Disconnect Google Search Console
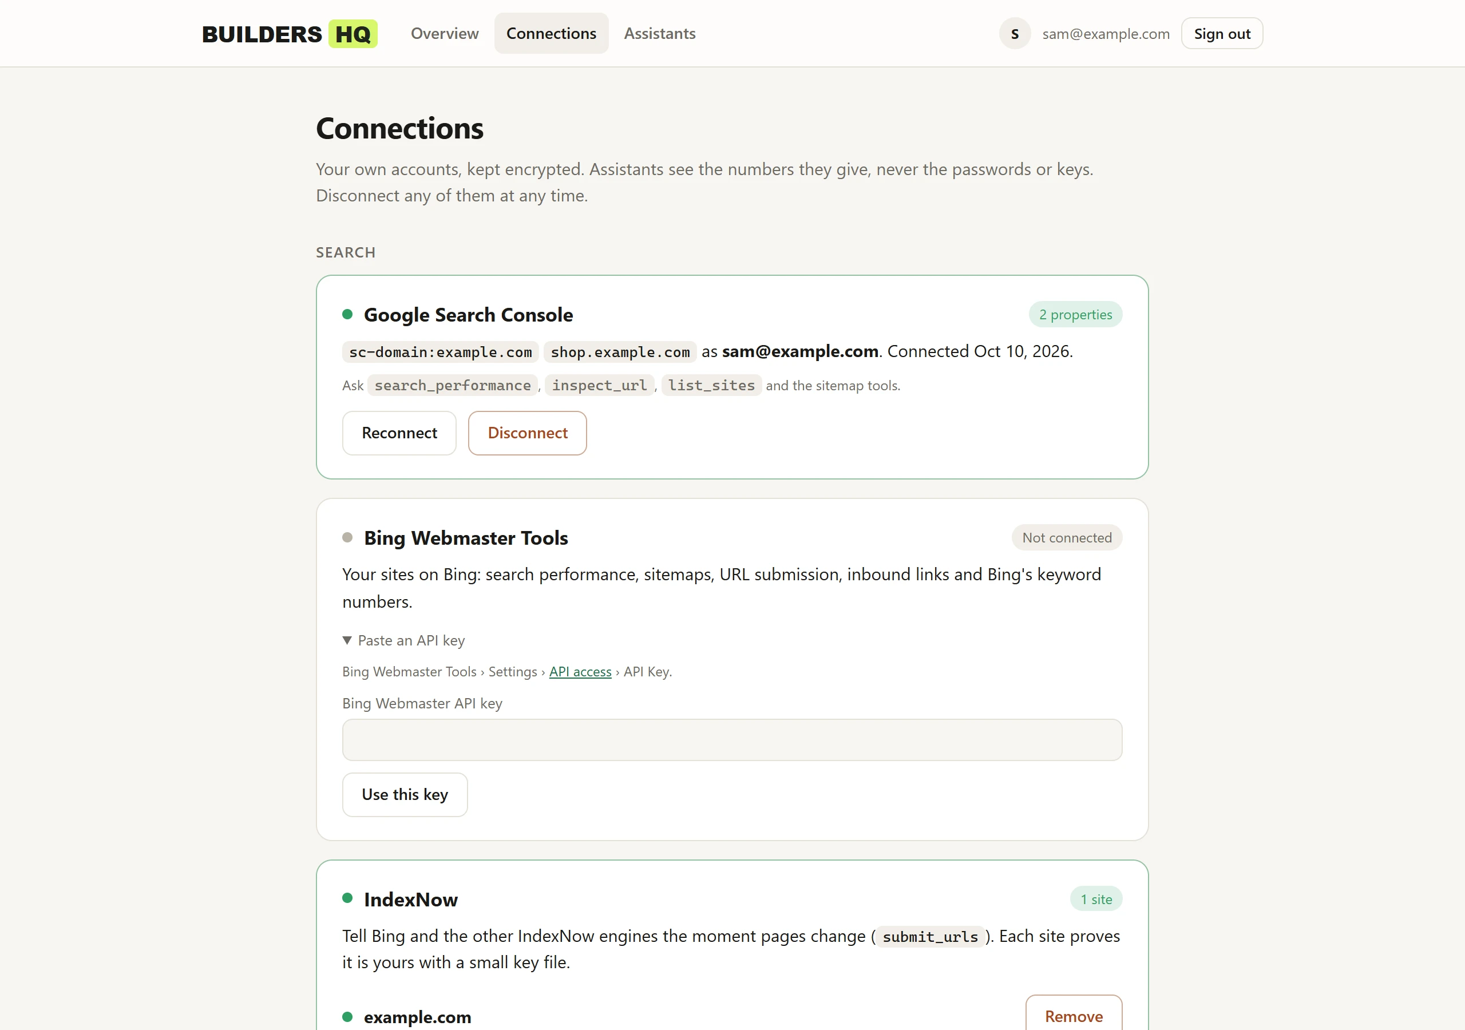Image resolution: width=1465 pixels, height=1030 pixels. pyautogui.click(x=528, y=433)
